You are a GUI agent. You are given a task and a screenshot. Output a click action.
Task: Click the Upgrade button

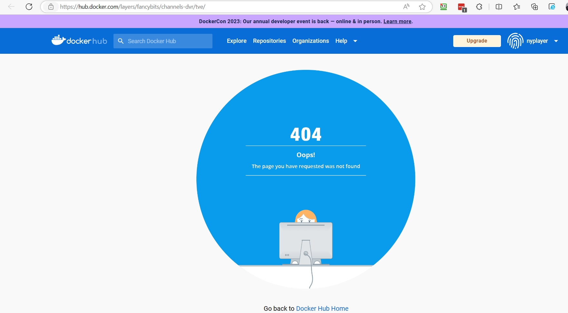[x=477, y=41]
